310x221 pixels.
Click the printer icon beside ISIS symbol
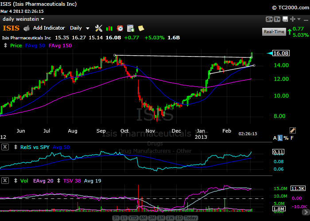[27, 28]
